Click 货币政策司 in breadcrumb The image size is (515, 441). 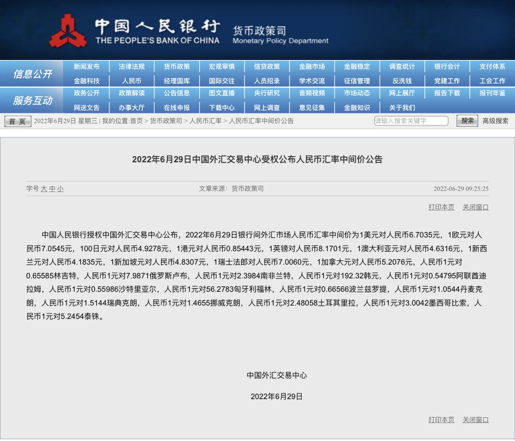(166, 121)
